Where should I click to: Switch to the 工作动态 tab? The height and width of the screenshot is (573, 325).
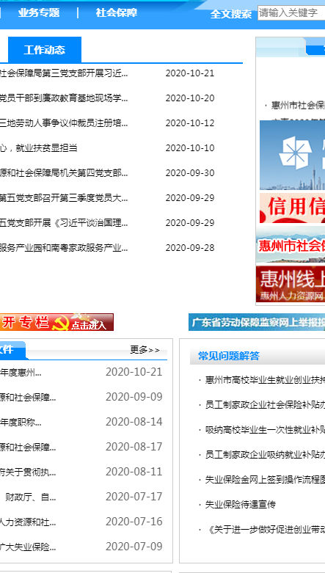44,50
